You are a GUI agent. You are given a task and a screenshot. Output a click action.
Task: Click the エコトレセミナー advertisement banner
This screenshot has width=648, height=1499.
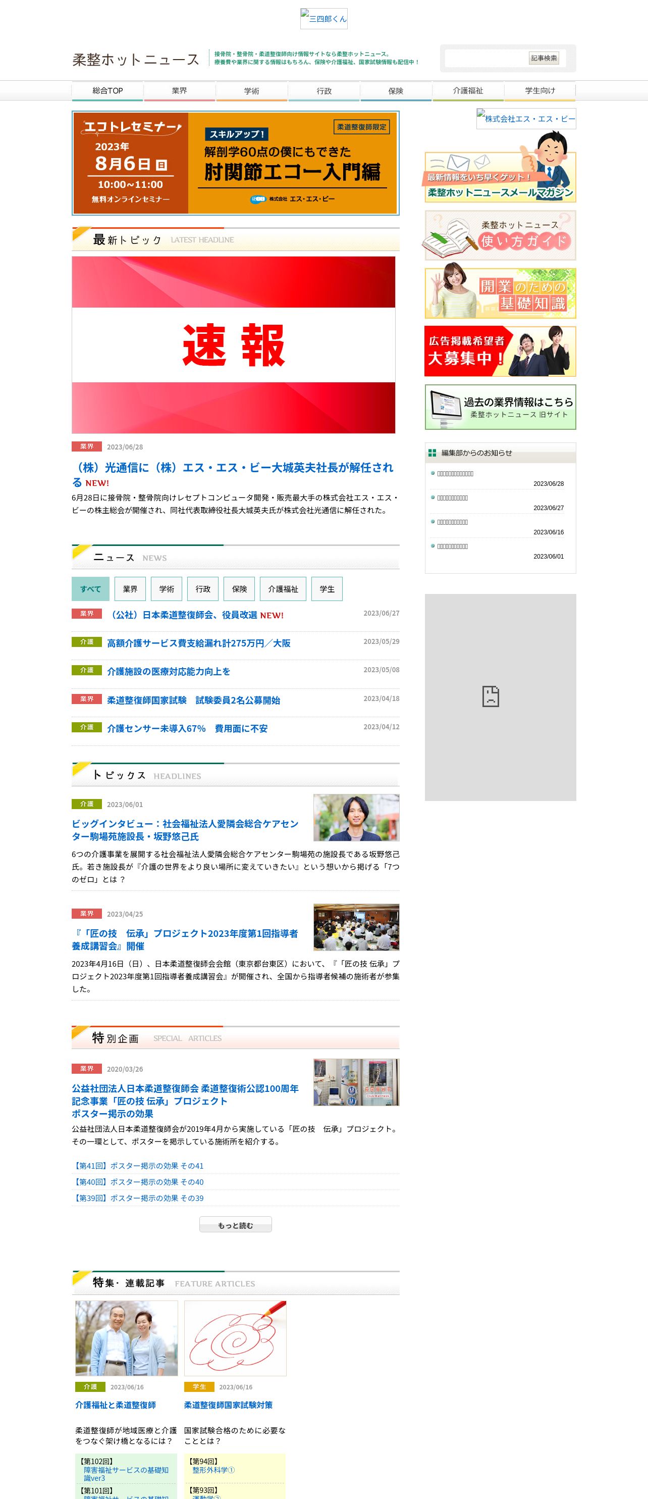click(236, 163)
